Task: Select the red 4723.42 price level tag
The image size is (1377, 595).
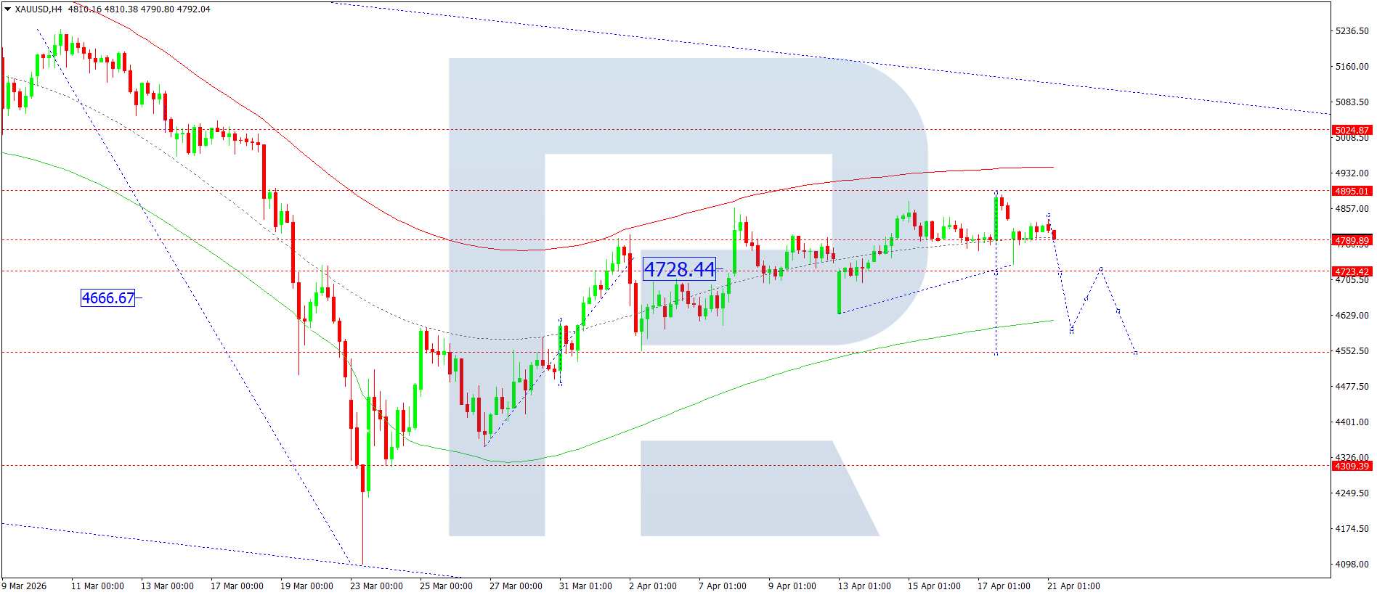Action: (x=1352, y=272)
